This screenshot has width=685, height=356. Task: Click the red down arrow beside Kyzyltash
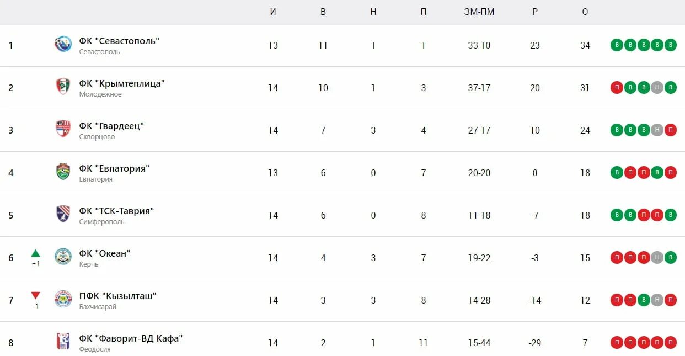pos(35,296)
